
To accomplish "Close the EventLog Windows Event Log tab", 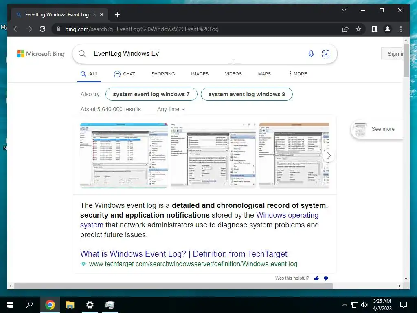I will 101,15.
